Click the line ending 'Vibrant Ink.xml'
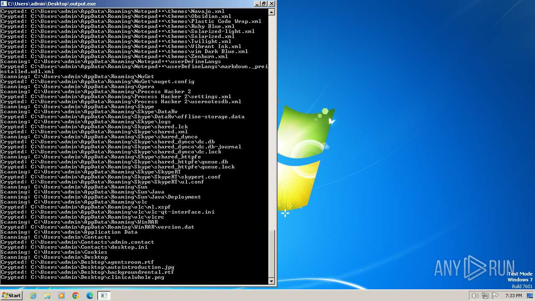This screenshot has width=535, height=301. (x=121, y=46)
